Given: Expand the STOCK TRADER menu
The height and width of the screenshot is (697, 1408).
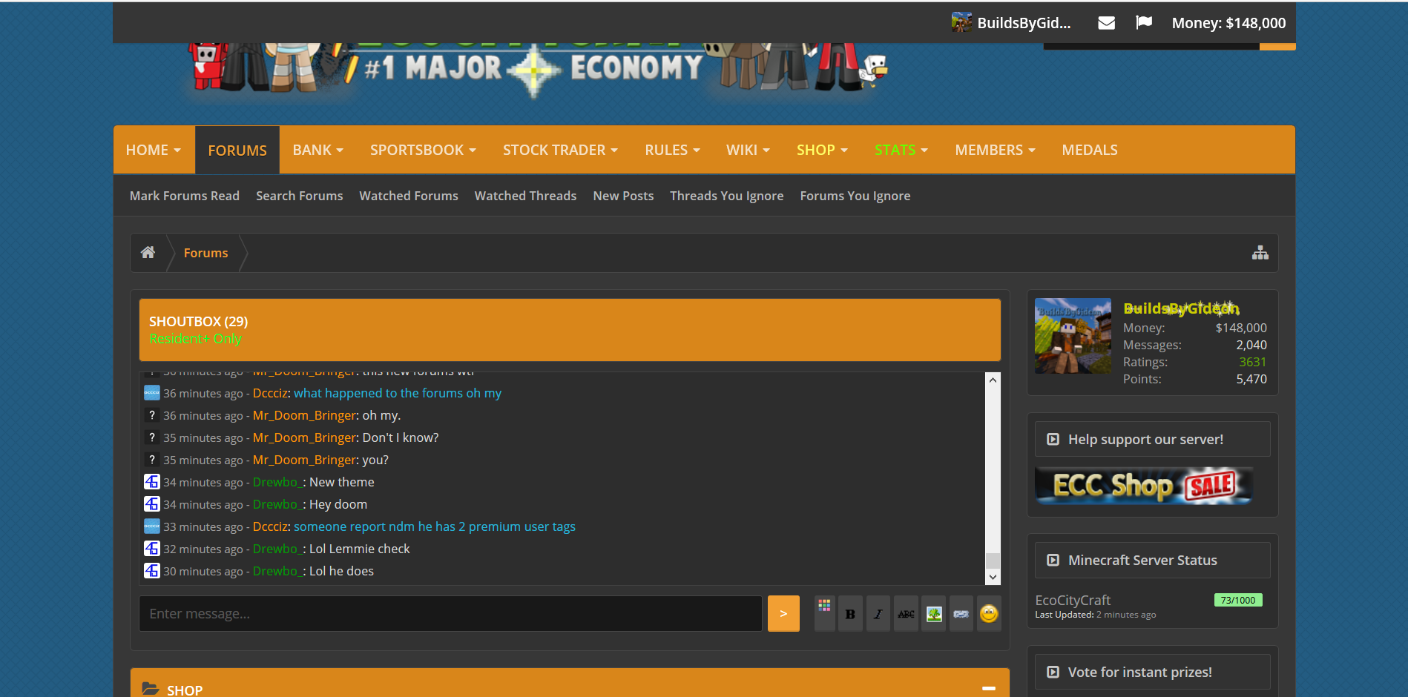Looking at the screenshot, I should pos(560,150).
